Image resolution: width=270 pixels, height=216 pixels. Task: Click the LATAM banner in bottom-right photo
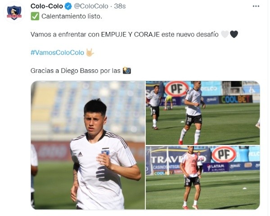(216, 167)
